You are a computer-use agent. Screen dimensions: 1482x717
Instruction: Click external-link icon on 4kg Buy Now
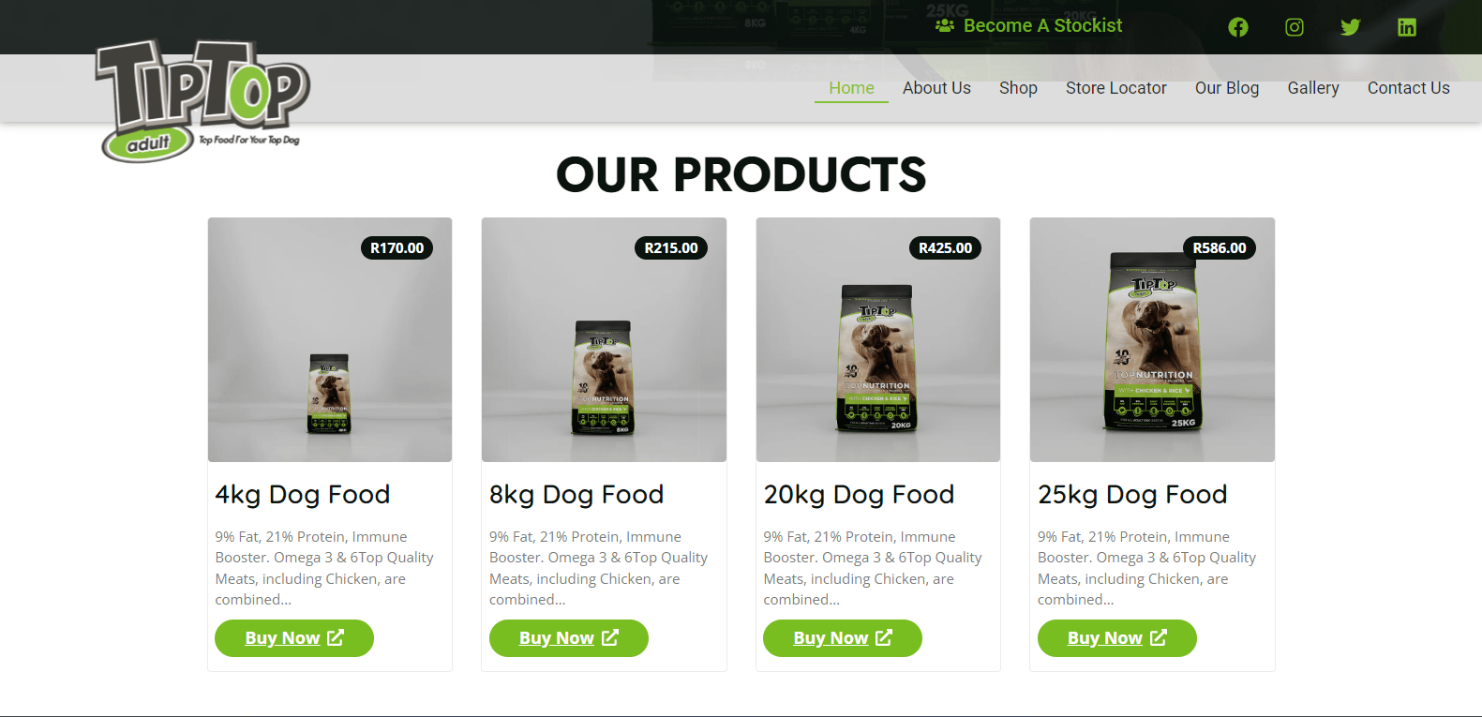pos(336,637)
